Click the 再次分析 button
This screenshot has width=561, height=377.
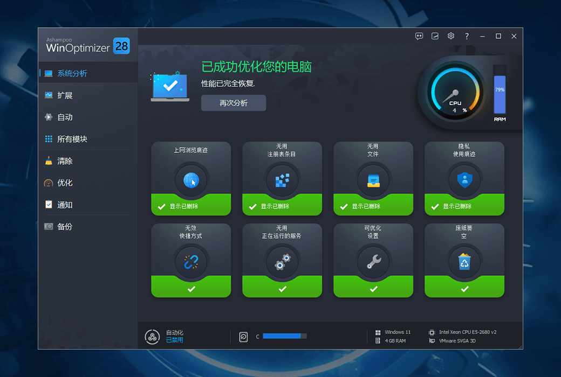[x=233, y=103]
